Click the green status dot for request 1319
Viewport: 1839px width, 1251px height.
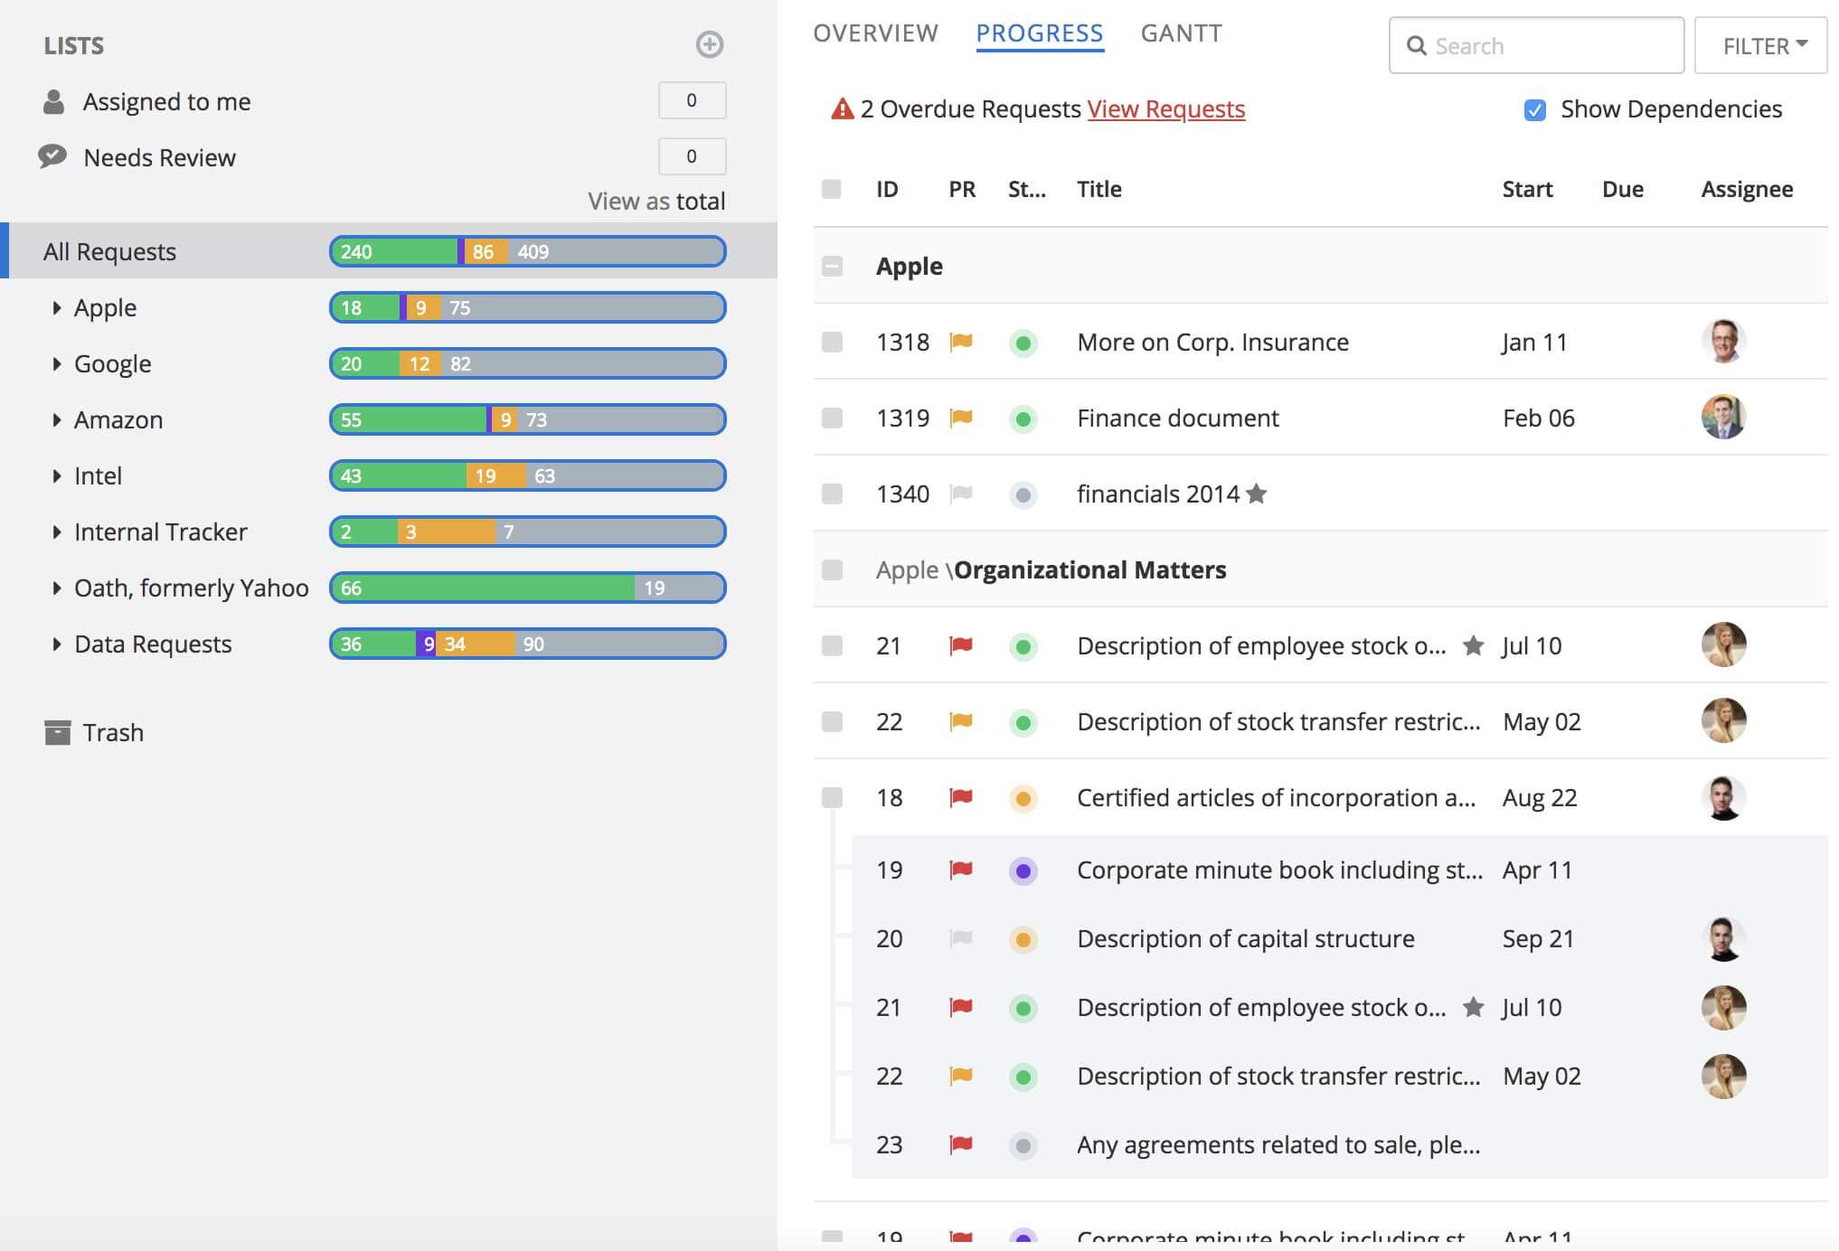pyautogui.click(x=1023, y=419)
